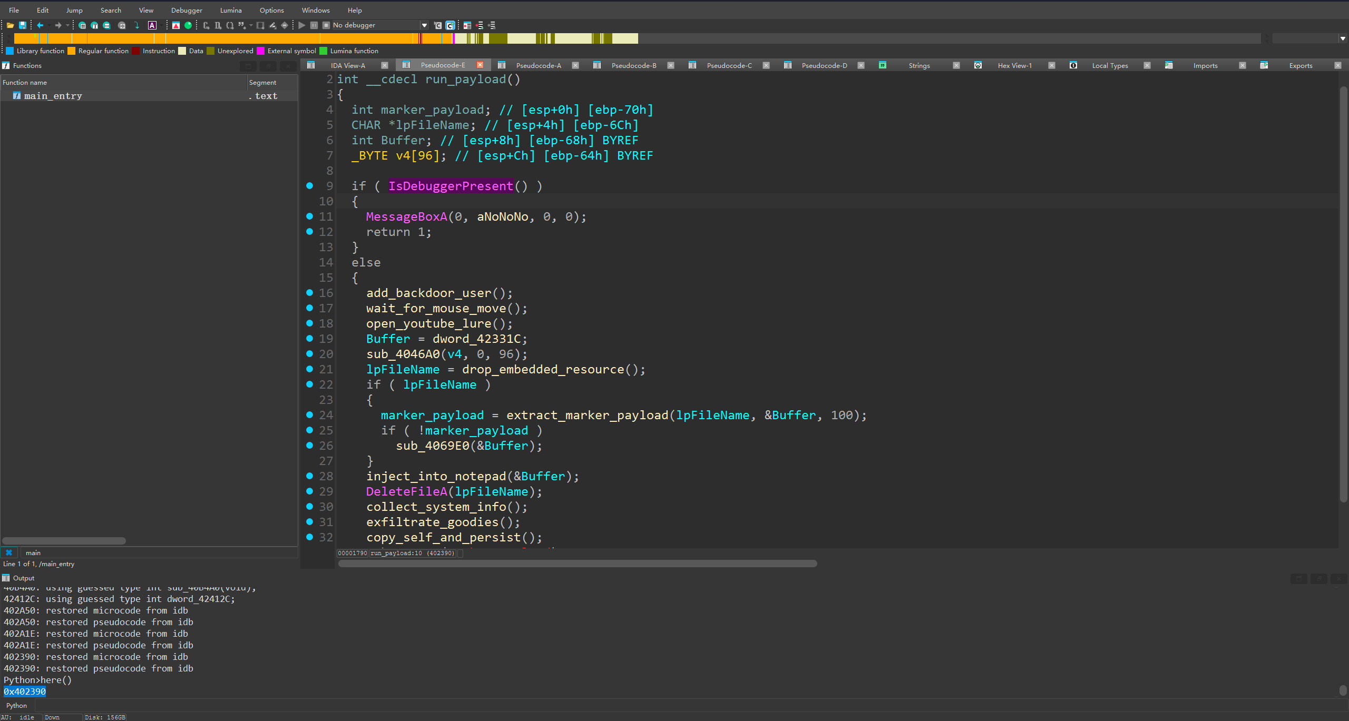Toggle the breakpoint dot on line 21
1349x721 pixels.
310,369
